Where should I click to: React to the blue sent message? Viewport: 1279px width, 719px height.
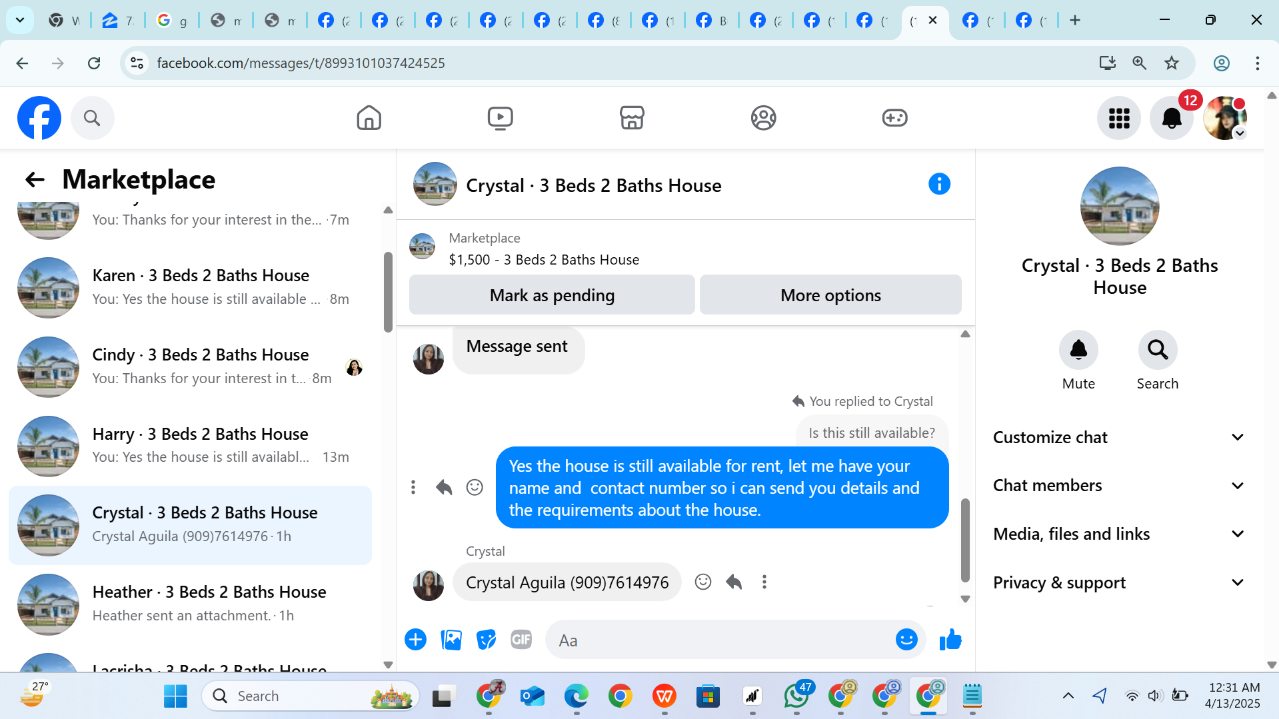tap(475, 487)
